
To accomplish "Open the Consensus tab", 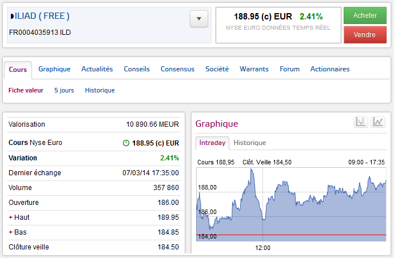I will (x=177, y=69).
